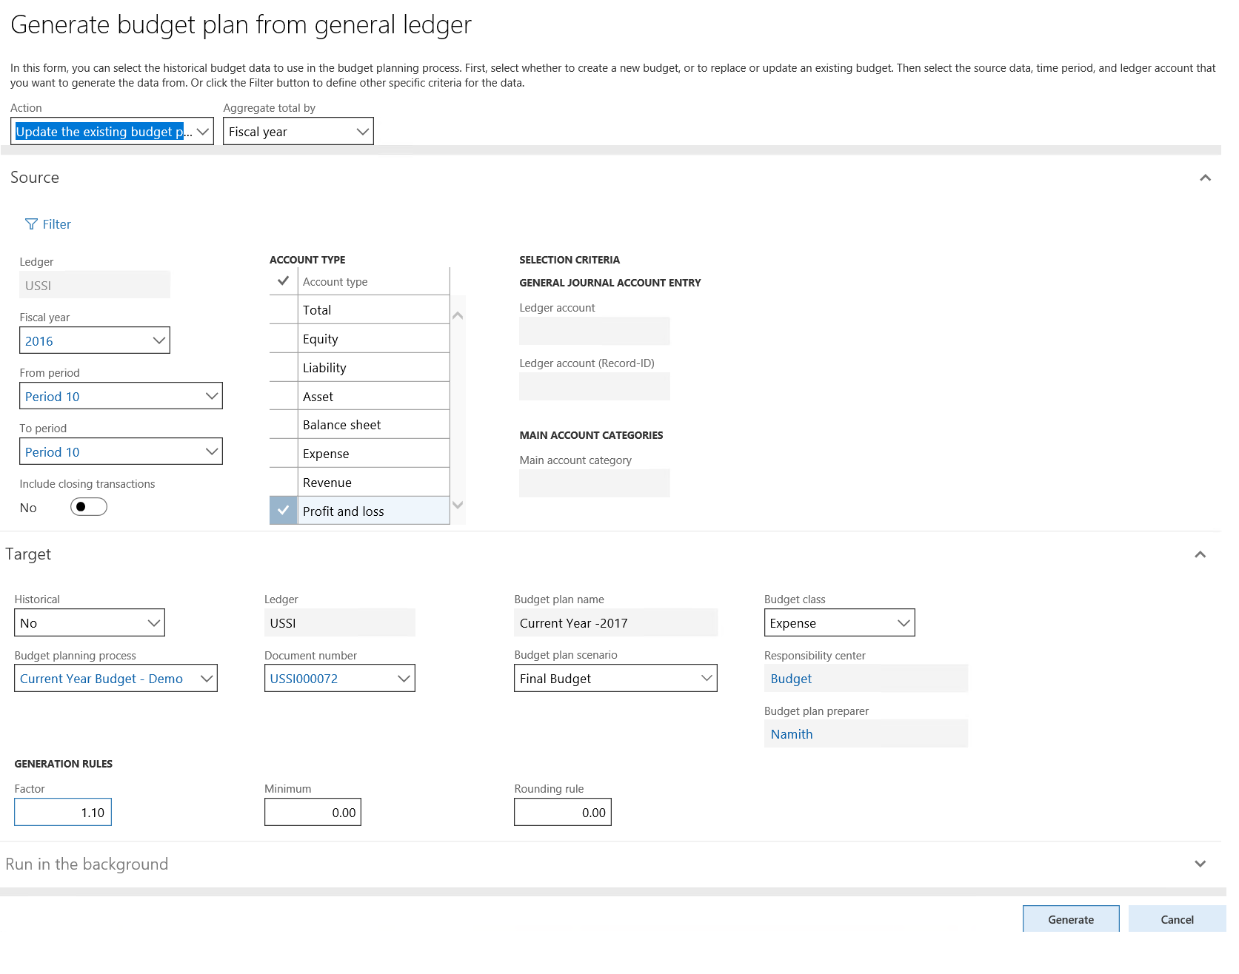The width and height of the screenshot is (1239, 974).
Task: Click the Generate button
Action: coord(1070,919)
